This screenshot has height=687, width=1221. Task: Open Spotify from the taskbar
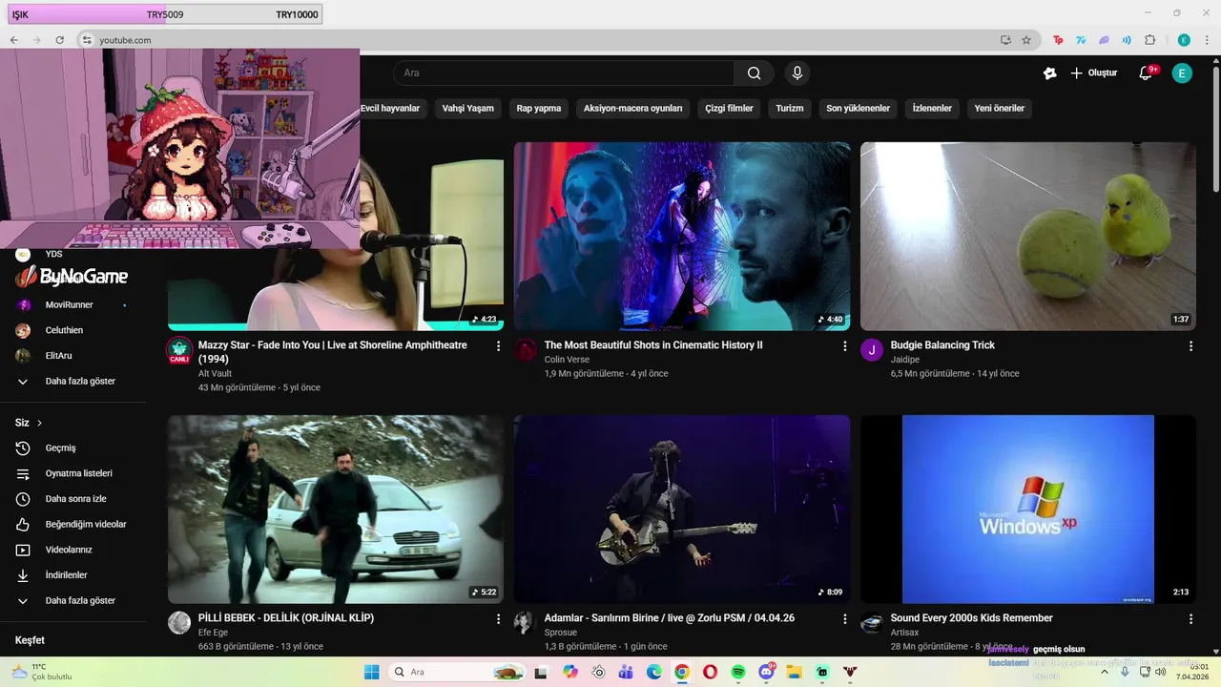738,672
